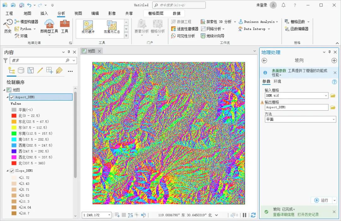Expand the tools gallery
This screenshot has width=341, height=221.
tap(126, 36)
